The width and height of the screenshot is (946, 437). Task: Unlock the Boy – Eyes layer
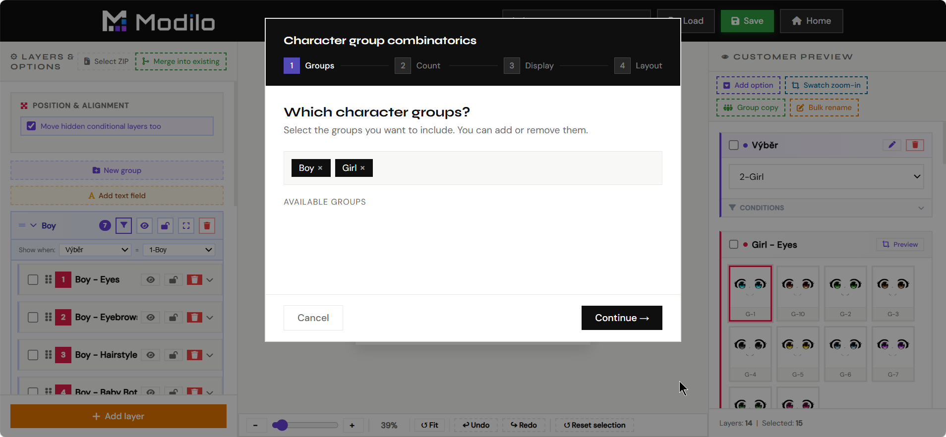pos(173,280)
